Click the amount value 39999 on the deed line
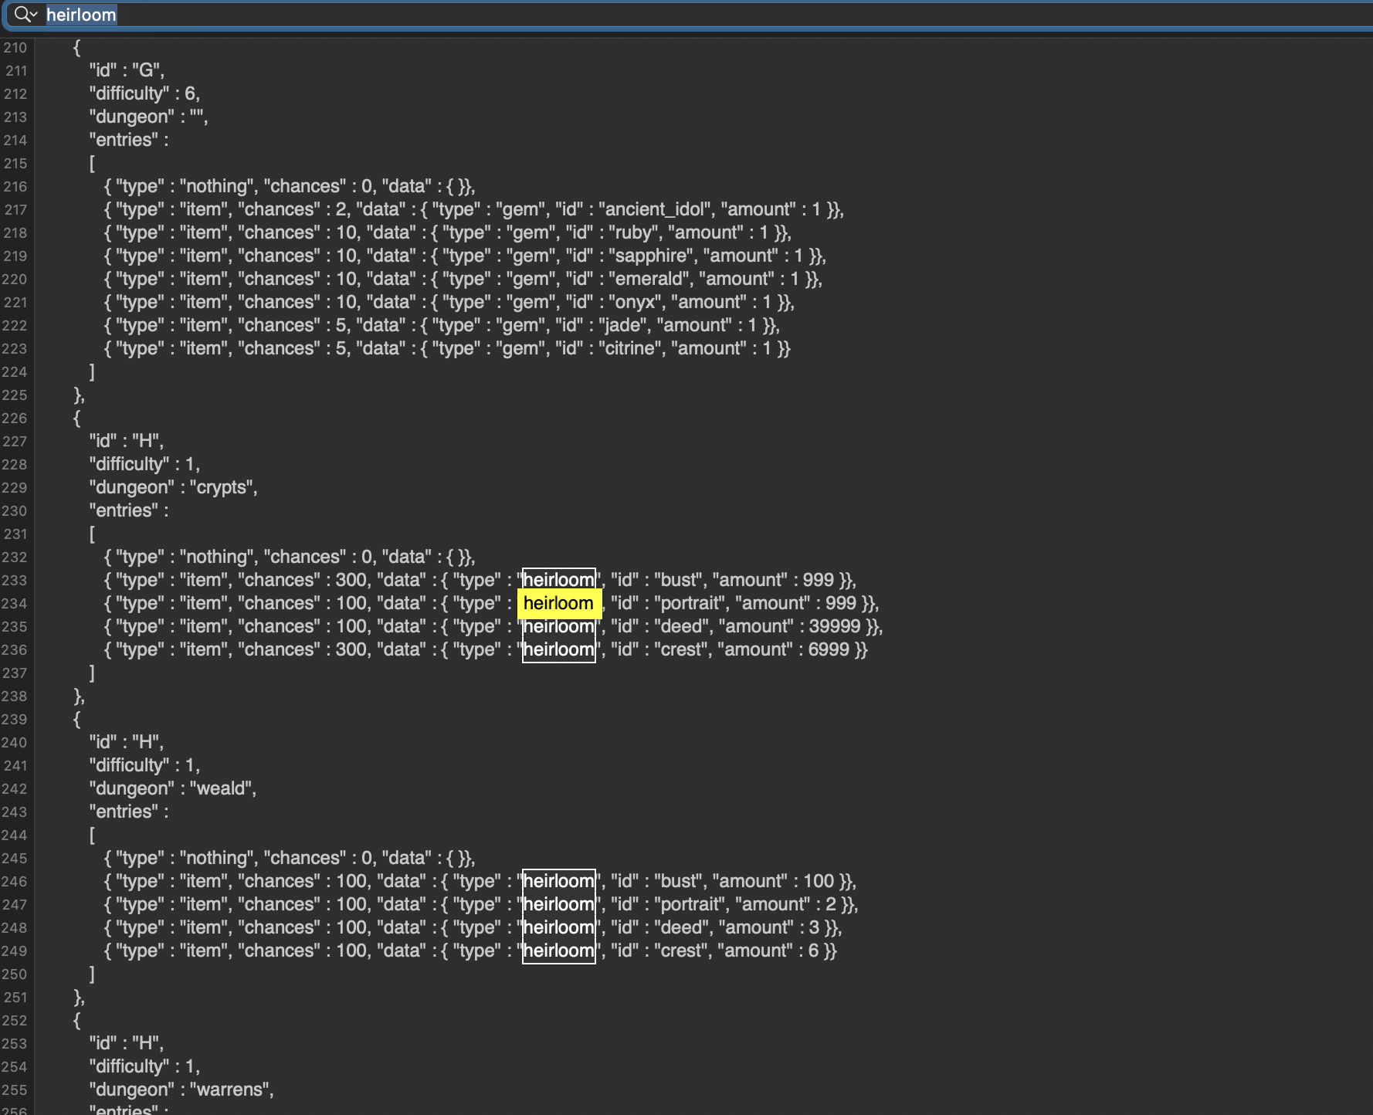Image resolution: width=1373 pixels, height=1115 pixels. pos(834,626)
